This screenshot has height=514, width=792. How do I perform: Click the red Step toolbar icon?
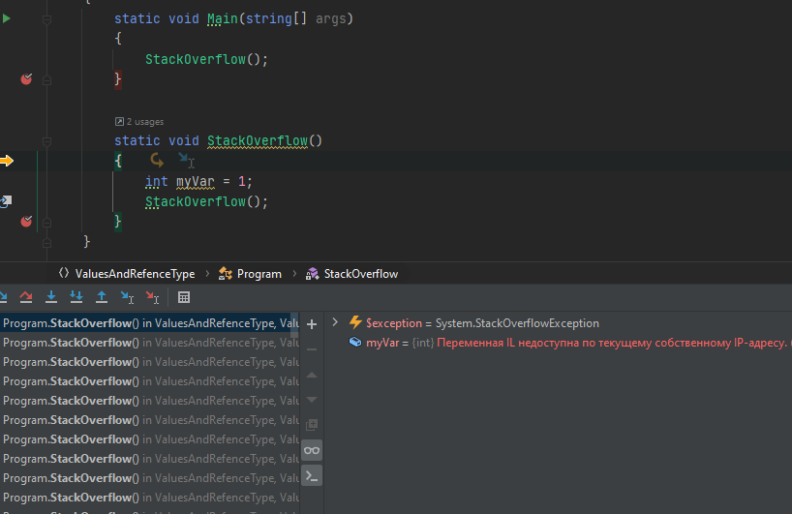point(26,297)
